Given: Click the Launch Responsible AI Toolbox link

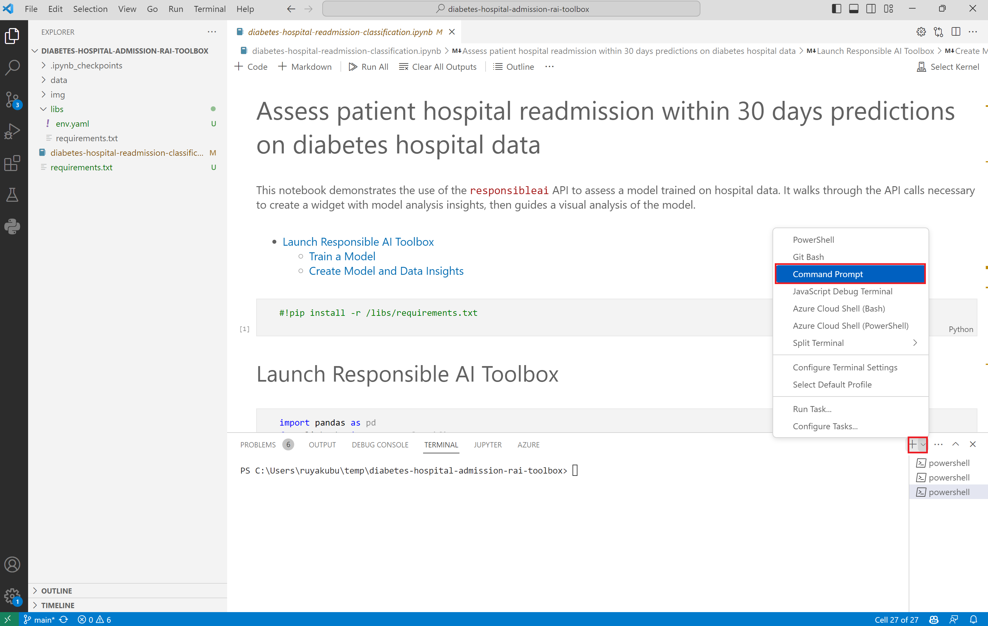Looking at the screenshot, I should [x=358, y=241].
